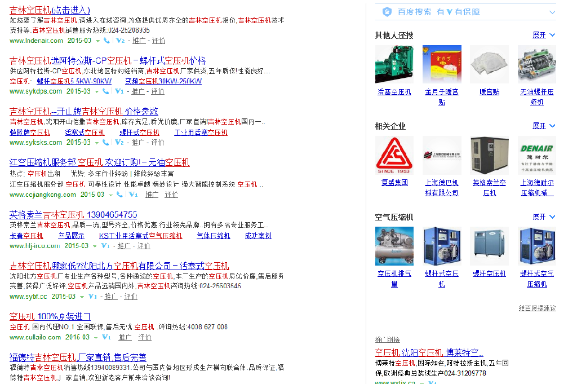577x384 pixels.
Task: Open dropdown arrow after www.syksks.com date
Action: pyautogui.click(x=97, y=143)
